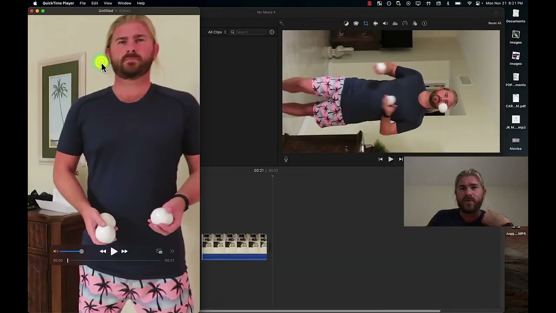
Task: Adjust the QuickTime volume slider
Action: pyautogui.click(x=71, y=251)
